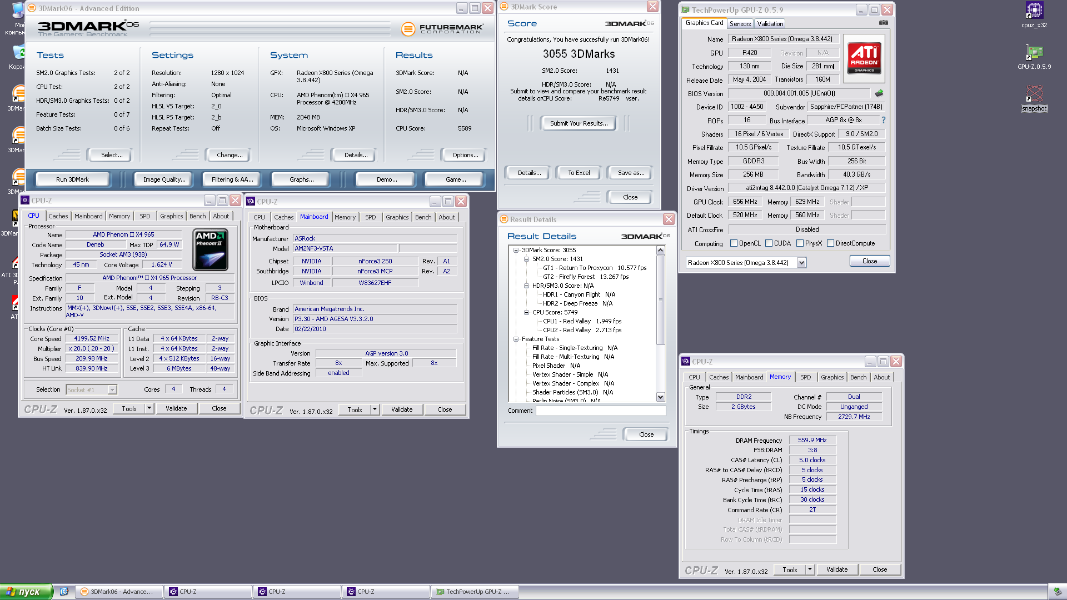Image resolution: width=1067 pixels, height=600 pixels.
Task: Open Caches tab in CPU-Z CPU window
Action: click(x=58, y=216)
